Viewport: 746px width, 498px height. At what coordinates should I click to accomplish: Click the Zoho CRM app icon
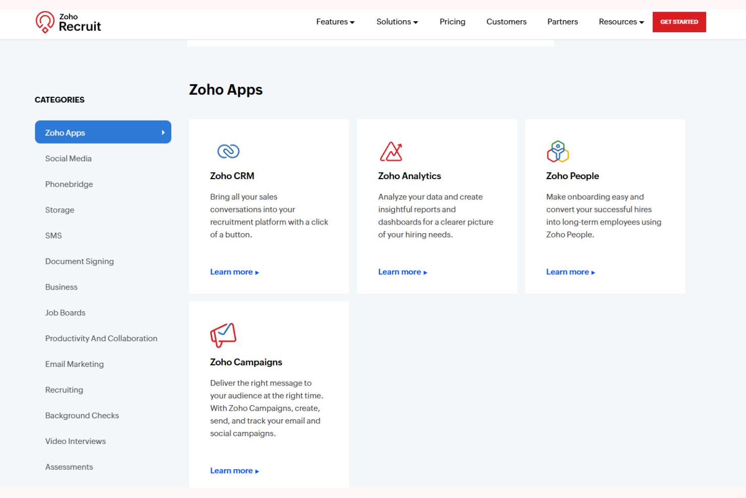pyautogui.click(x=228, y=151)
